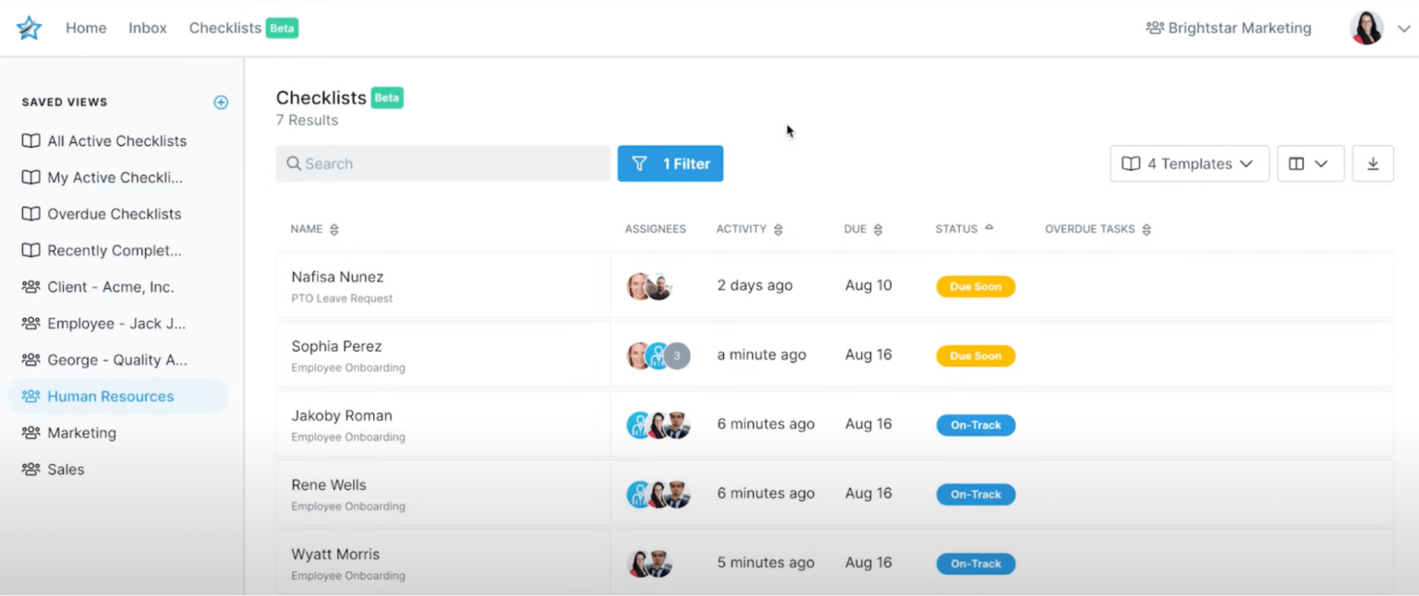The width and height of the screenshot is (1419, 596).
Task: Open the 4 Templates dropdown
Action: [x=1189, y=163]
